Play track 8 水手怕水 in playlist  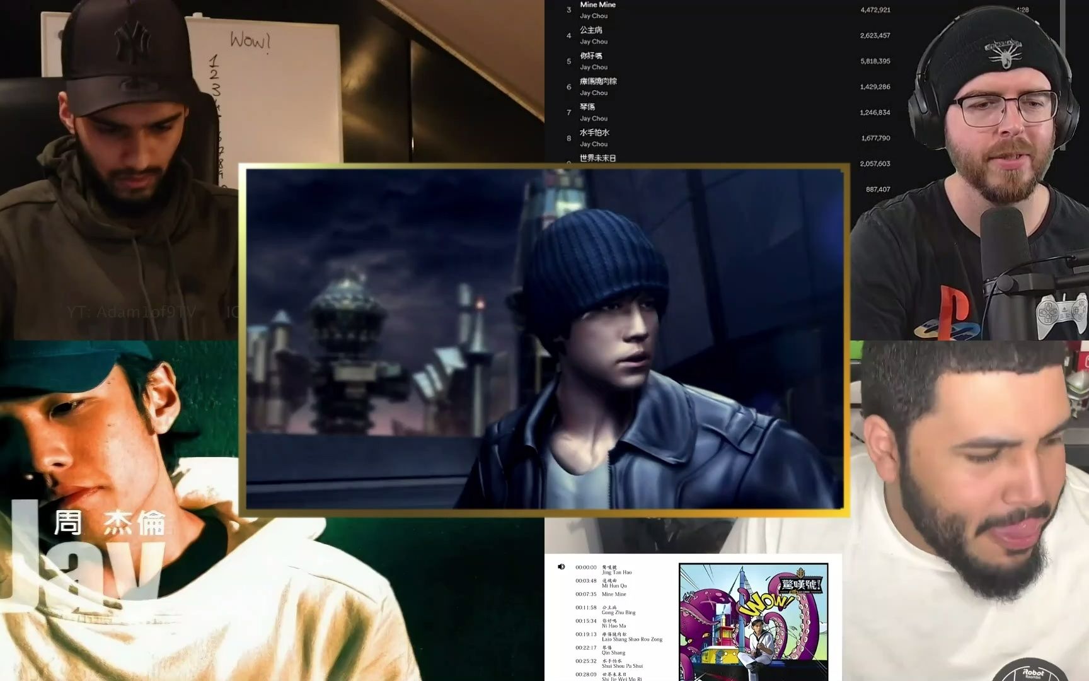tap(594, 132)
